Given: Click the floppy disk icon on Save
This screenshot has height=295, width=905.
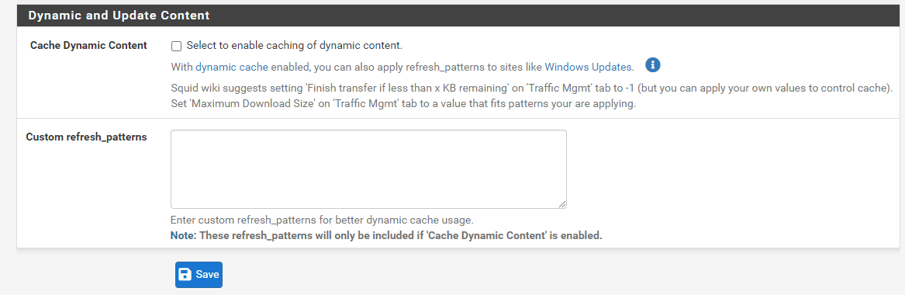Looking at the screenshot, I should point(185,274).
